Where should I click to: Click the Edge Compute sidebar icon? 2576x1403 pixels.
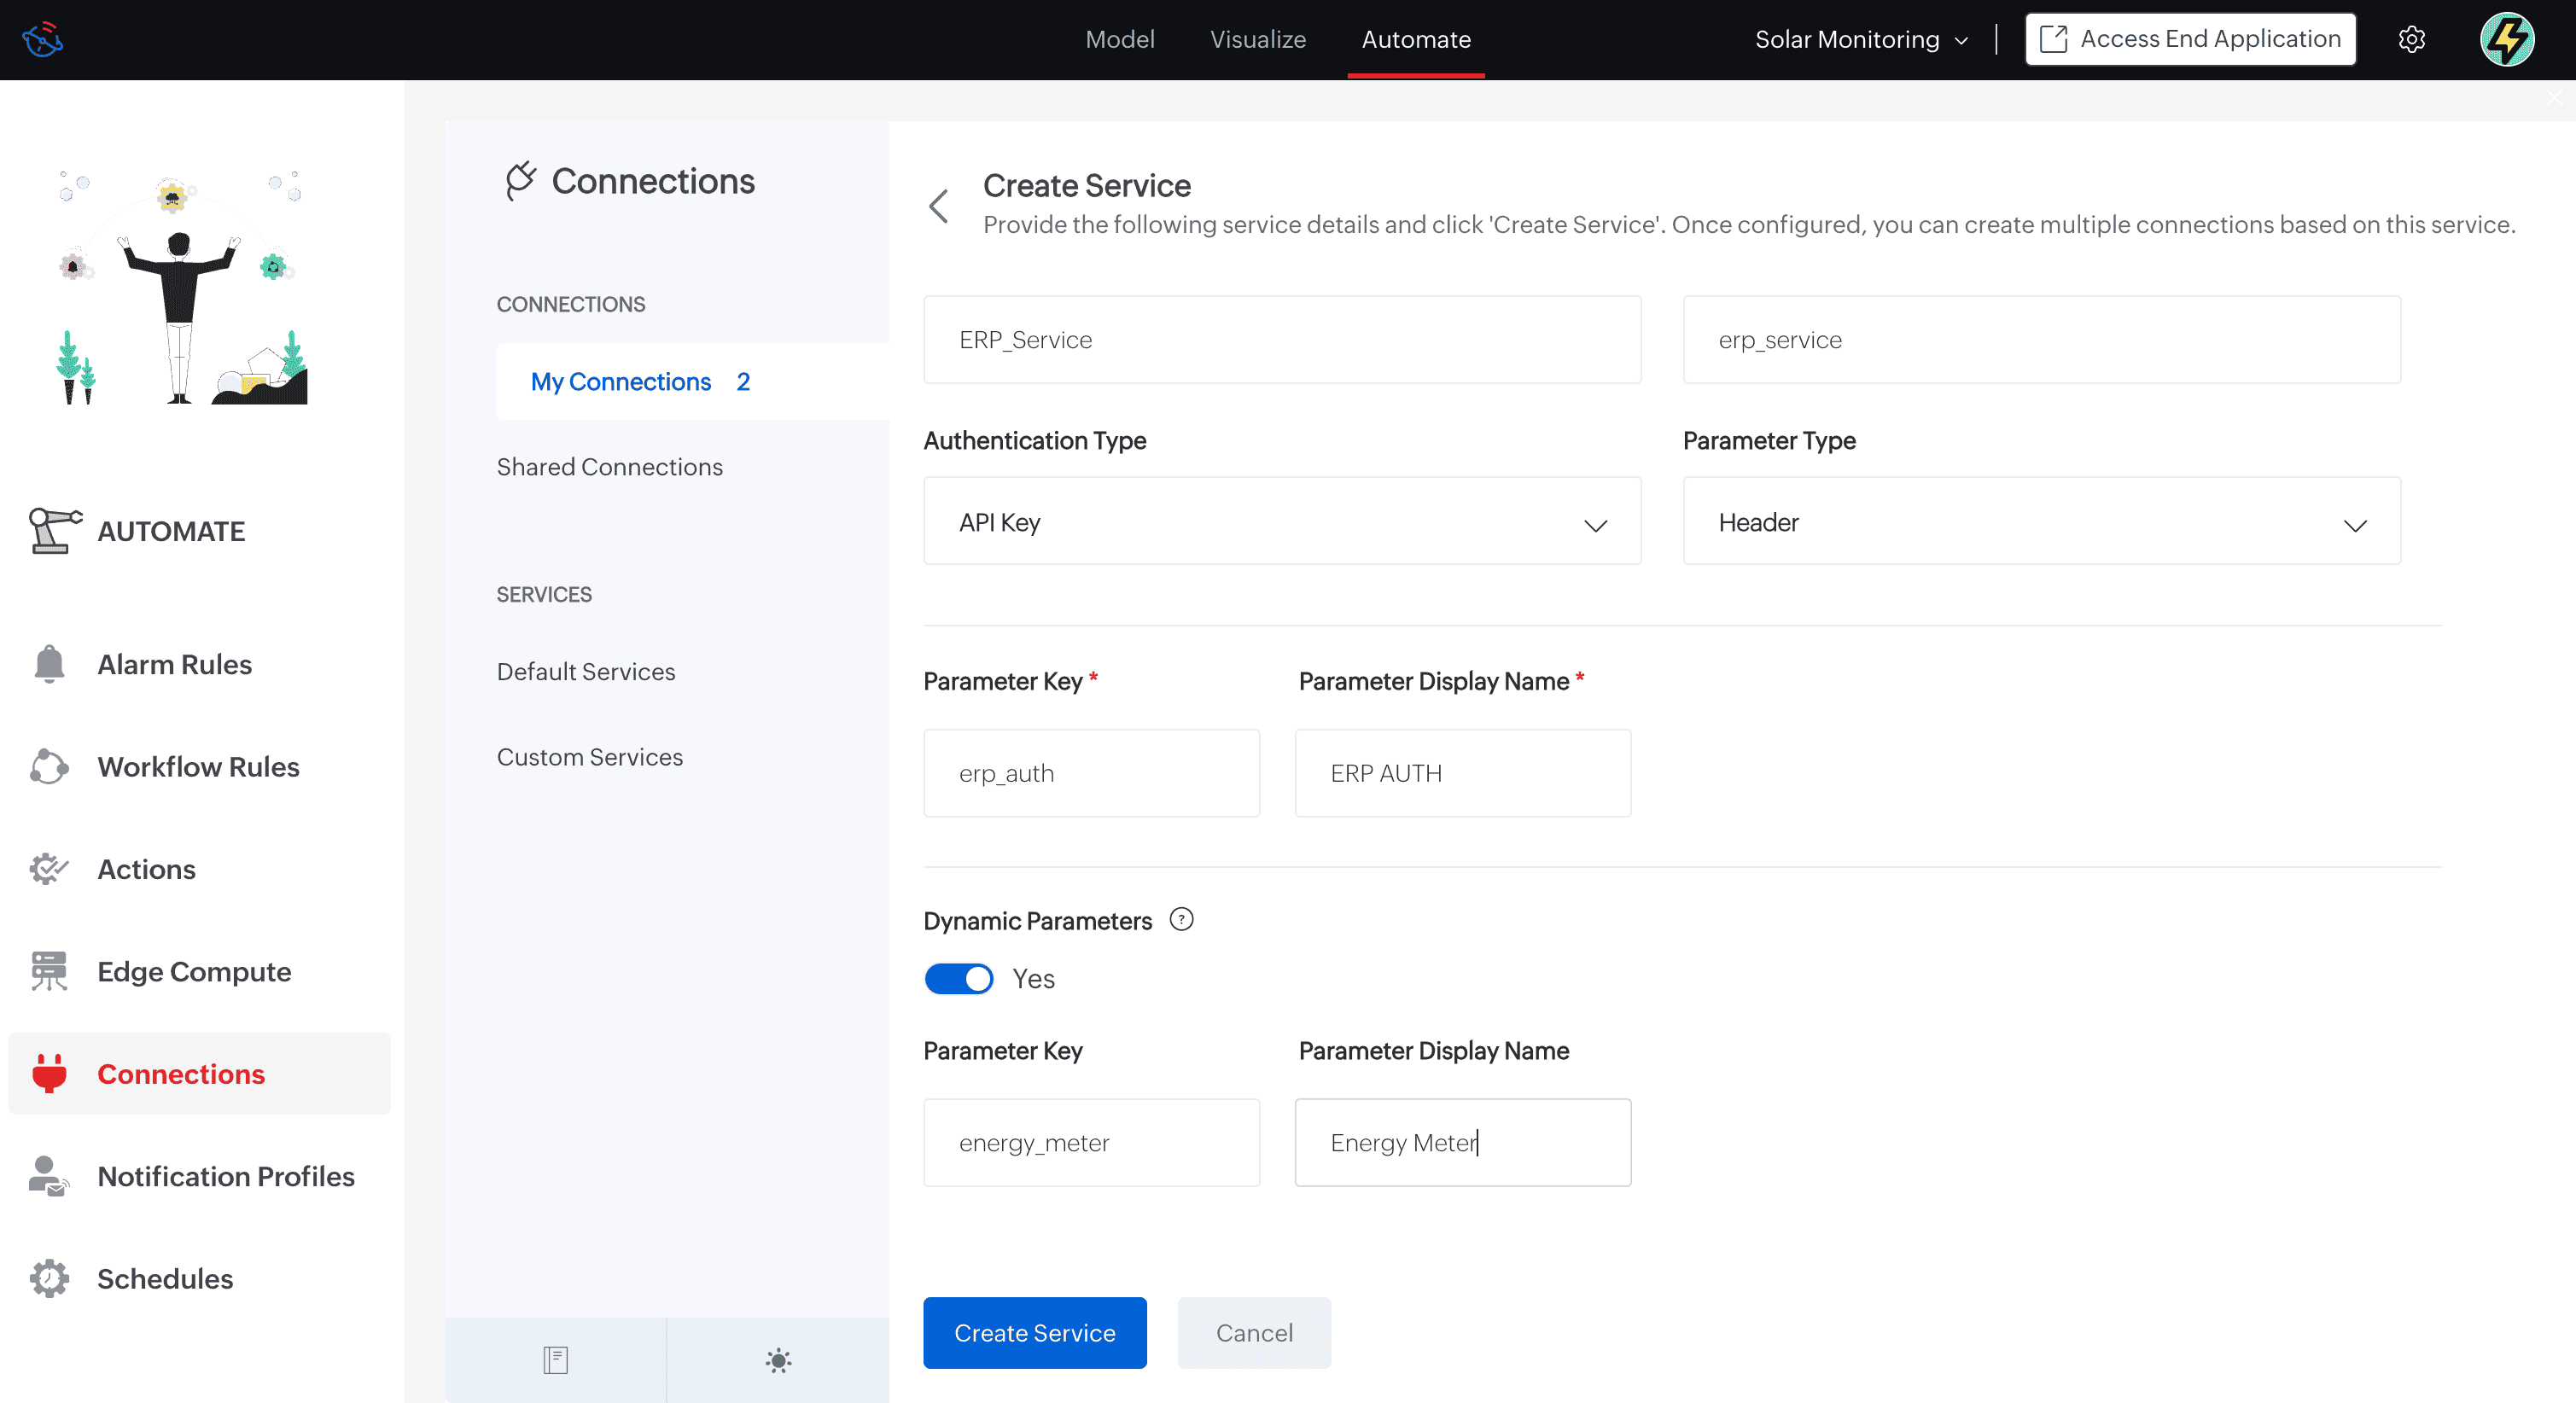[x=48, y=971]
